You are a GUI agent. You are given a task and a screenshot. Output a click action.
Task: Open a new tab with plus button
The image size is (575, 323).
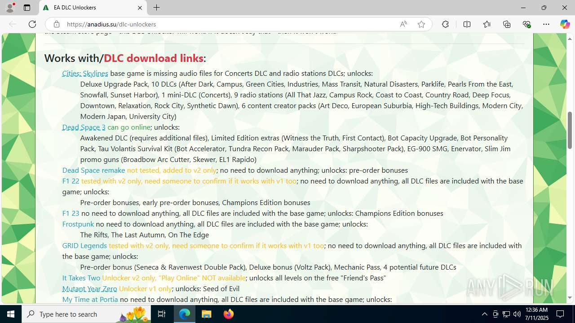[156, 8]
